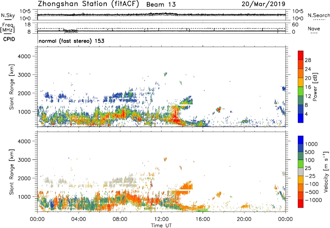Click the orange velocity patch near 14:30 UT

(x=186, y=187)
